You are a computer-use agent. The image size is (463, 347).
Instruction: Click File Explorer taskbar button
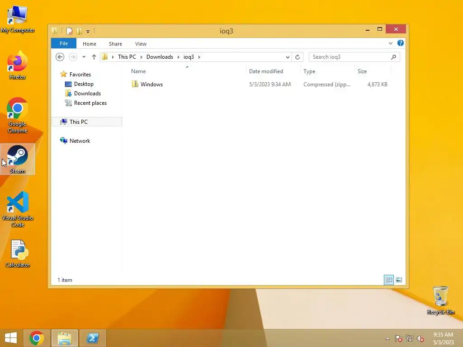click(x=65, y=338)
